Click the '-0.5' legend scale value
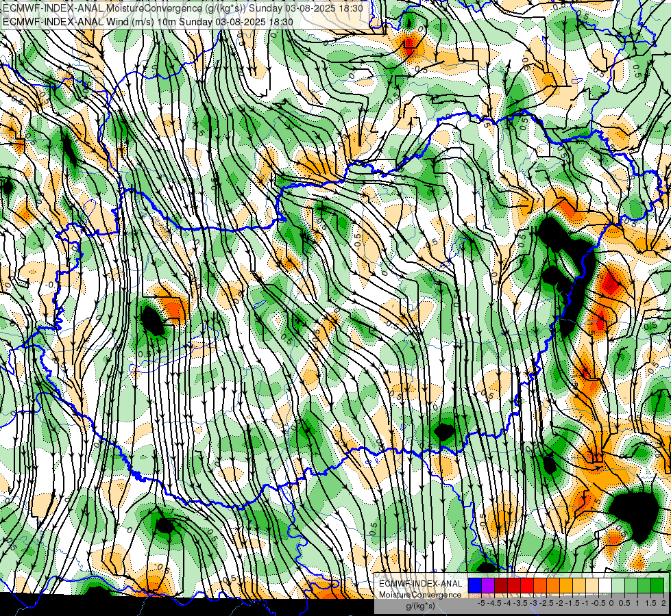The image size is (671, 616). (x=598, y=603)
